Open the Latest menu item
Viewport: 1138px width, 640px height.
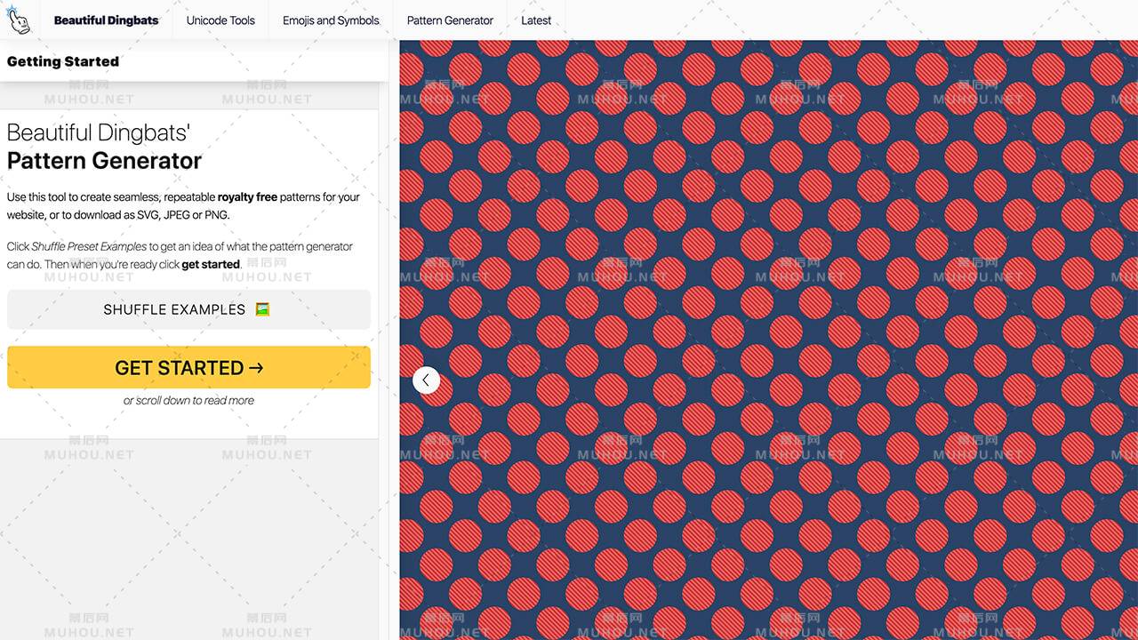point(536,20)
